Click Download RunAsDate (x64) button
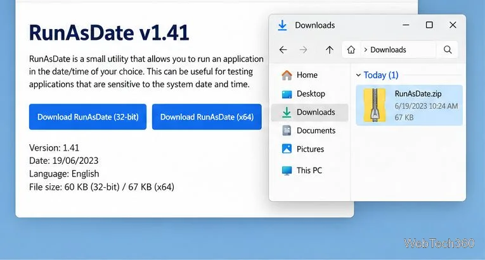This screenshot has height=260, width=485. (x=207, y=117)
